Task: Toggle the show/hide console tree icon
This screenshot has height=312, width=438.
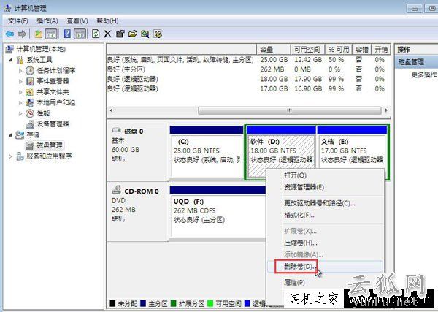Action: click(51, 34)
